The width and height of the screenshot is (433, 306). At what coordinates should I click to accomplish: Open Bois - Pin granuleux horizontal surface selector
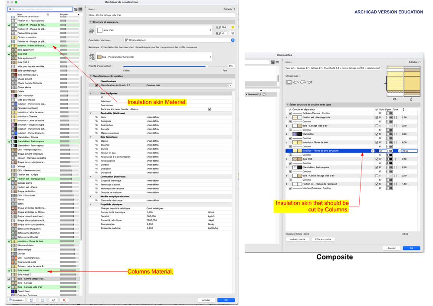point(154,57)
